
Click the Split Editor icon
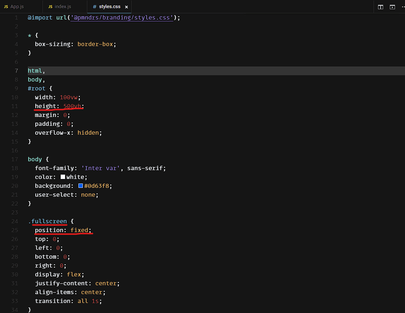click(380, 7)
